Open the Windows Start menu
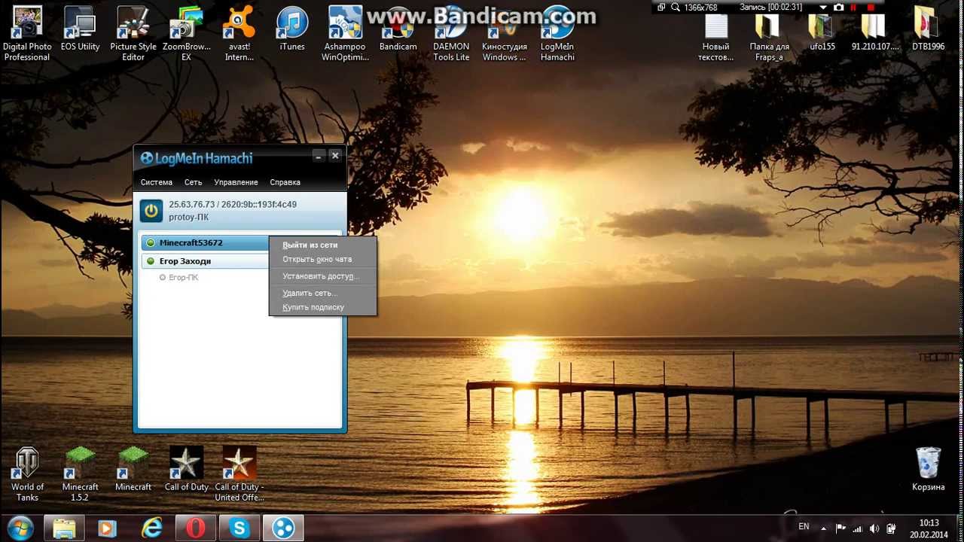 [20, 528]
